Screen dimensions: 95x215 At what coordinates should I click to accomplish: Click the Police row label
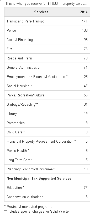(x=11, y=30)
